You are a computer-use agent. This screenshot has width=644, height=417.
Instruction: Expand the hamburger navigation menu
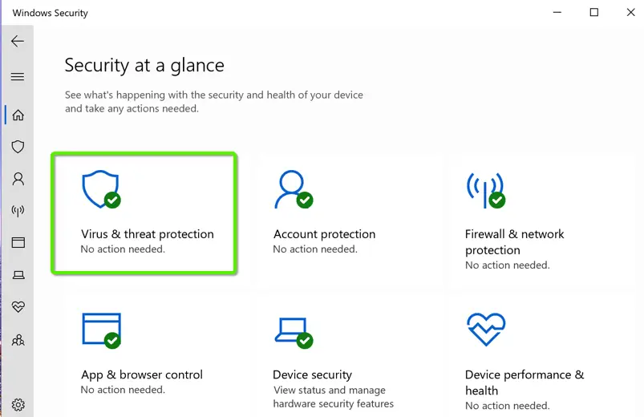[18, 77]
